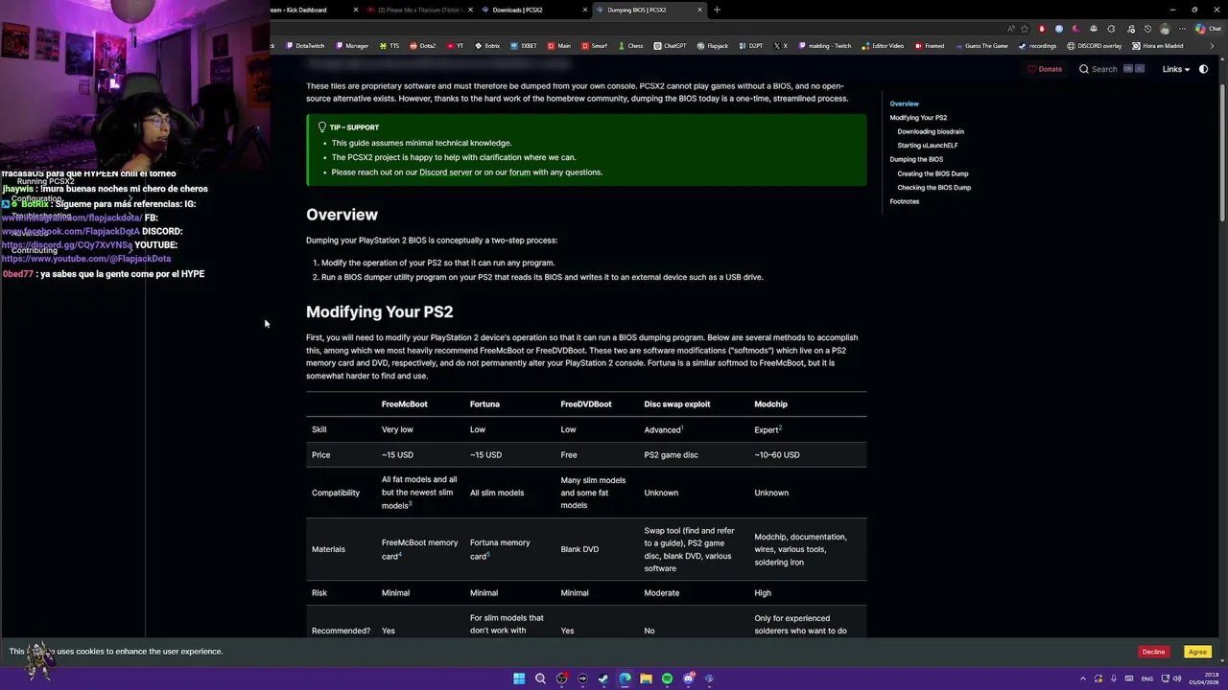Click the Donate heart link
Viewport: 1228px width, 690px height.
point(1045,69)
